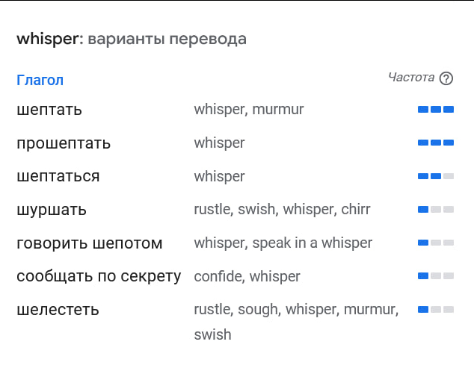Click the frequency indicator for сообщать по секрету
474x374 pixels.
click(x=436, y=275)
